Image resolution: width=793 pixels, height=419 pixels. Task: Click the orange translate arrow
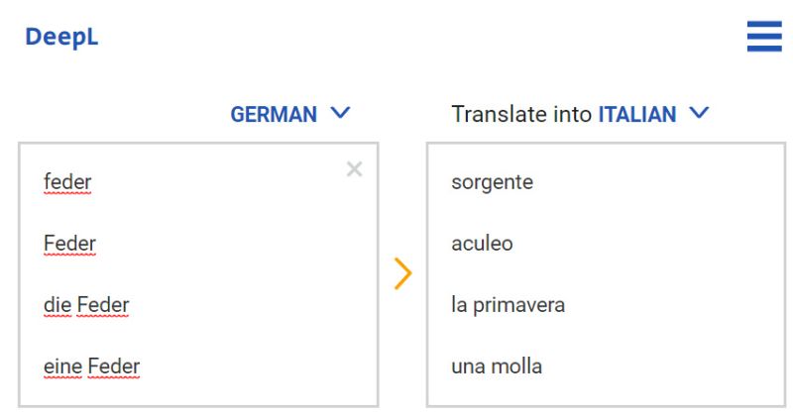click(x=403, y=273)
